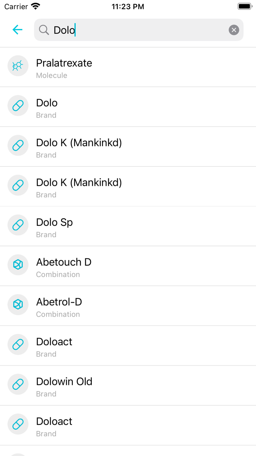The height and width of the screenshot is (456, 256).
Task: Tap the Molecule label under Pralatrexate
Action: [x=52, y=76]
